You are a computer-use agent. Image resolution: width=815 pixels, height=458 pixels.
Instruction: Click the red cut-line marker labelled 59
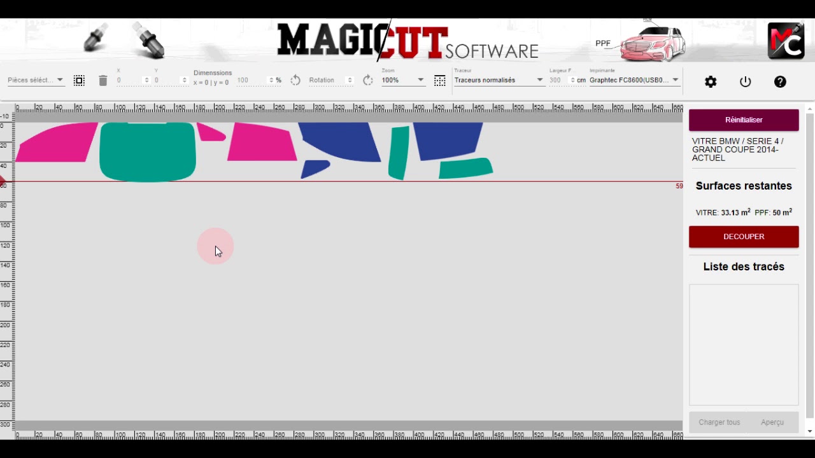tap(679, 186)
